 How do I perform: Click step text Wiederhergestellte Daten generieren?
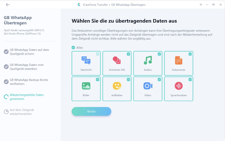coord(27,97)
